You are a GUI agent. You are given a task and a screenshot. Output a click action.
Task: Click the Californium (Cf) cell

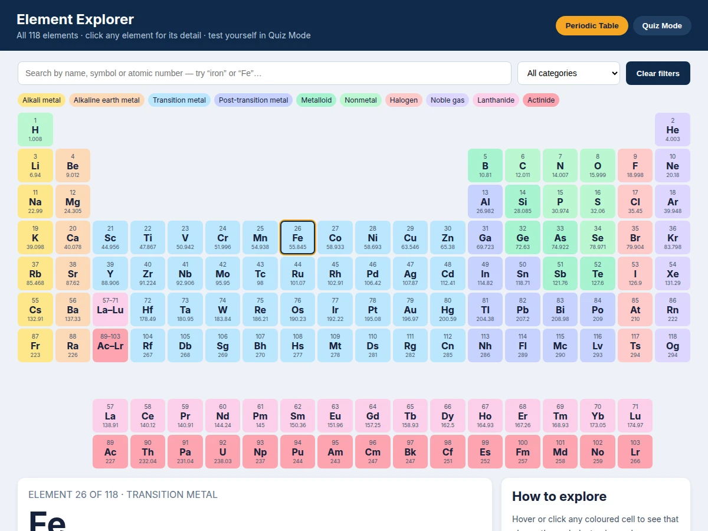click(x=448, y=452)
